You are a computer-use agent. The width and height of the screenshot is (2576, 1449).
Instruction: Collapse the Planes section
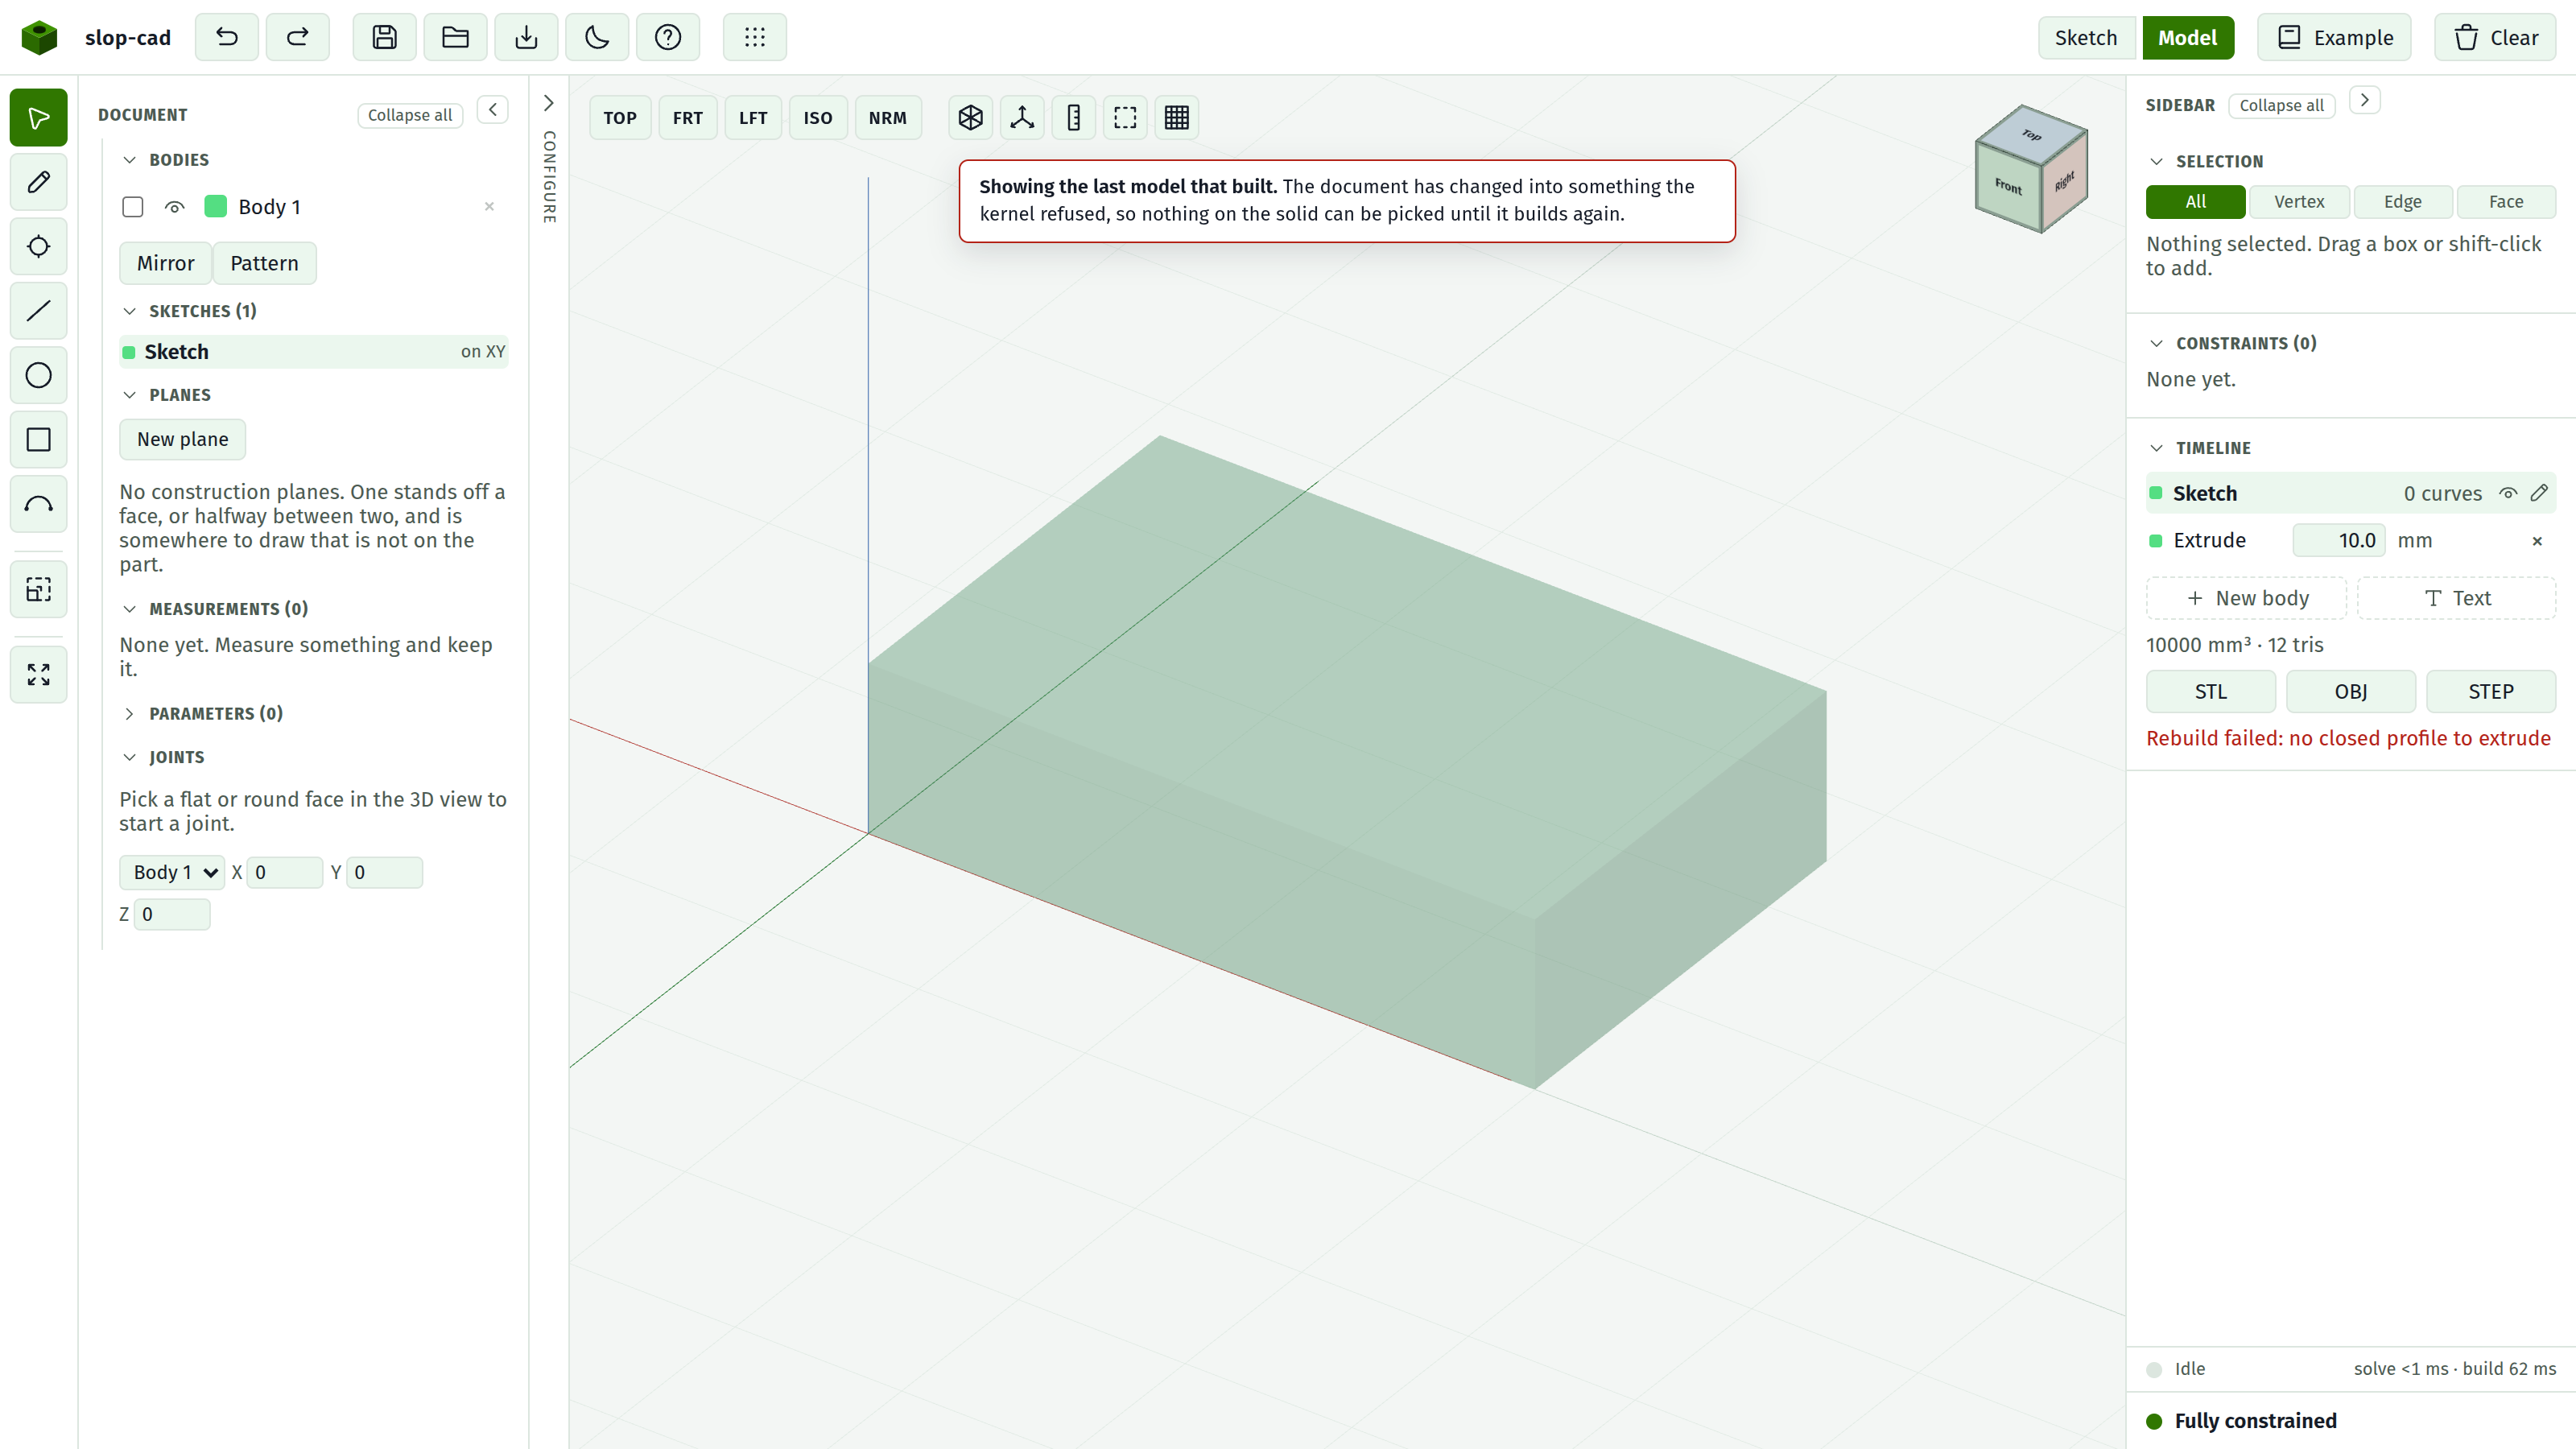click(x=129, y=395)
